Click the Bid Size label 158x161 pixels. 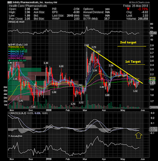pos(39,19)
